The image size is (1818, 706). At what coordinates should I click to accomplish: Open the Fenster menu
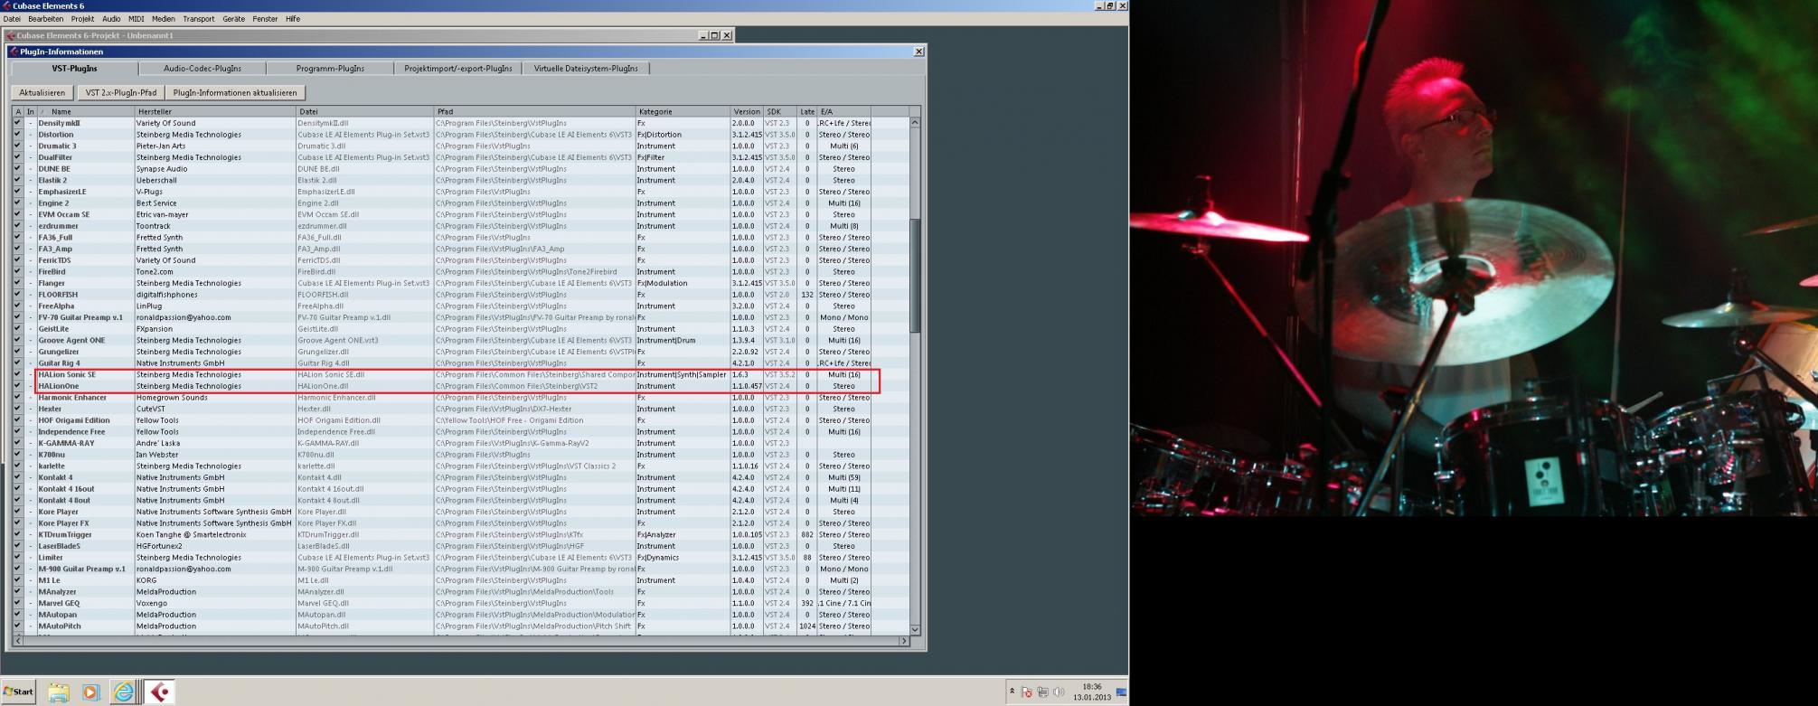click(x=265, y=19)
